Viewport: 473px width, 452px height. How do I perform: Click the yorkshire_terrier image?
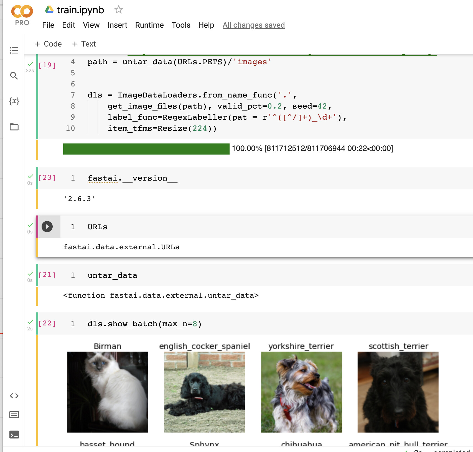tap(302, 392)
